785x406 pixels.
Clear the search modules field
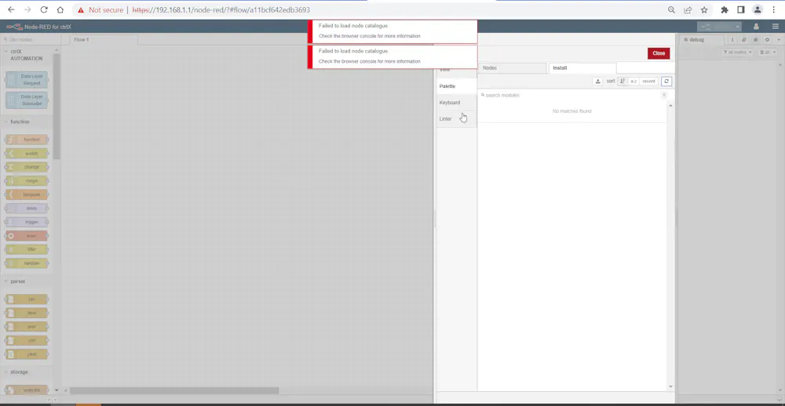coord(664,95)
